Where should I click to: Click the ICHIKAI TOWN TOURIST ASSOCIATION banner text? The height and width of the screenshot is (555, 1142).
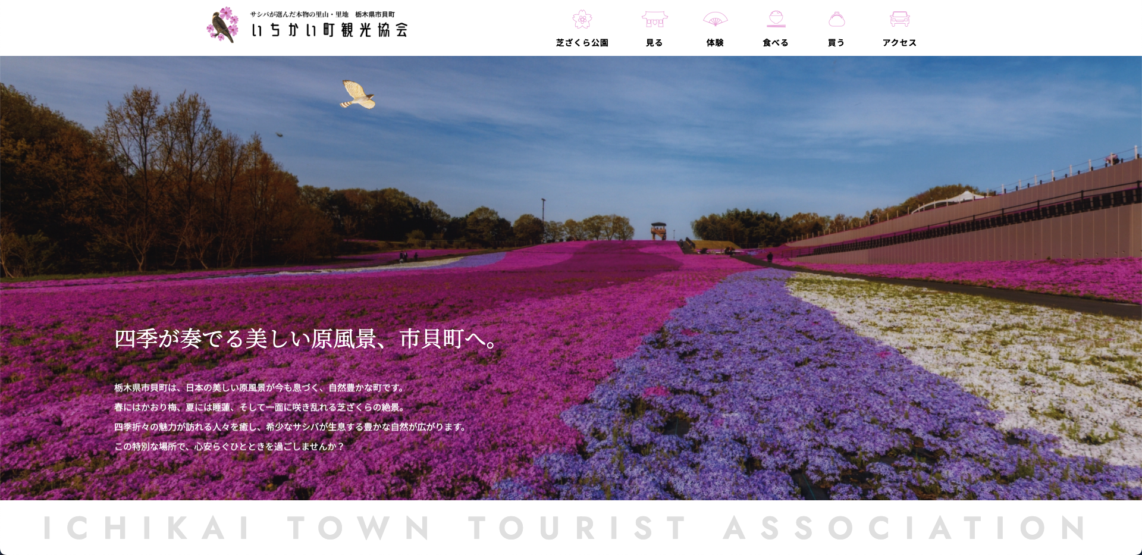[x=565, y=528]
